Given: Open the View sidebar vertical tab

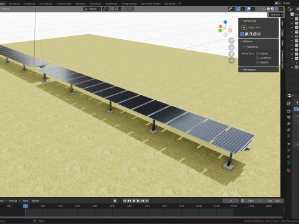Looking at the screenshot, I should point(282,43).
